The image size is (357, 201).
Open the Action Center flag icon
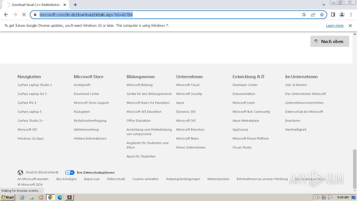331,197
